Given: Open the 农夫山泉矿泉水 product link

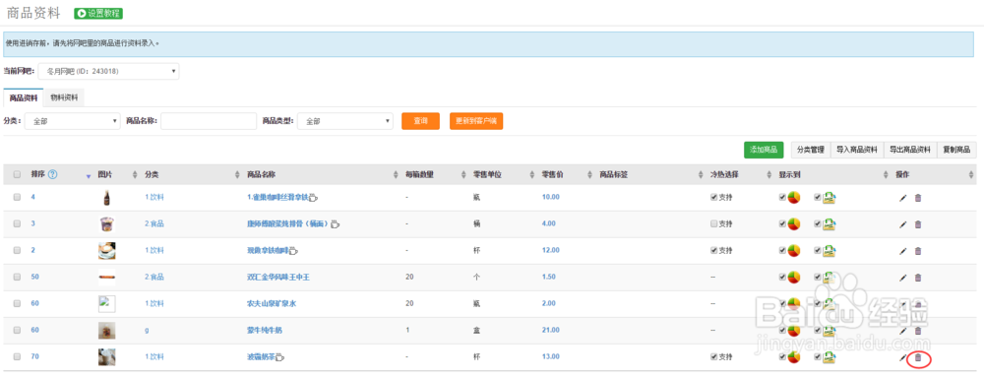Looking at the screenshot, I should (x=272, y=303).
